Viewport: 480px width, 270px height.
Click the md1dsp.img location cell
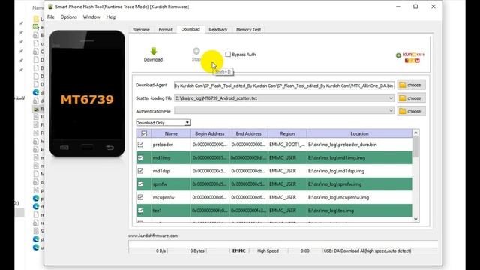[x=360, y=171]
